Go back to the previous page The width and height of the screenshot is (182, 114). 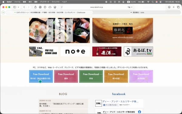24,7
